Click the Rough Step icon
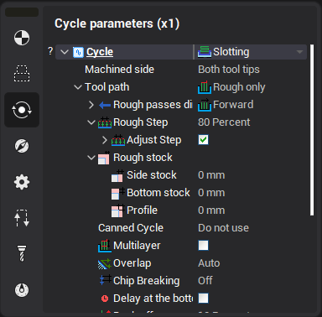The width and height of the screenshot is (322, 317). (x=105, y=122)
